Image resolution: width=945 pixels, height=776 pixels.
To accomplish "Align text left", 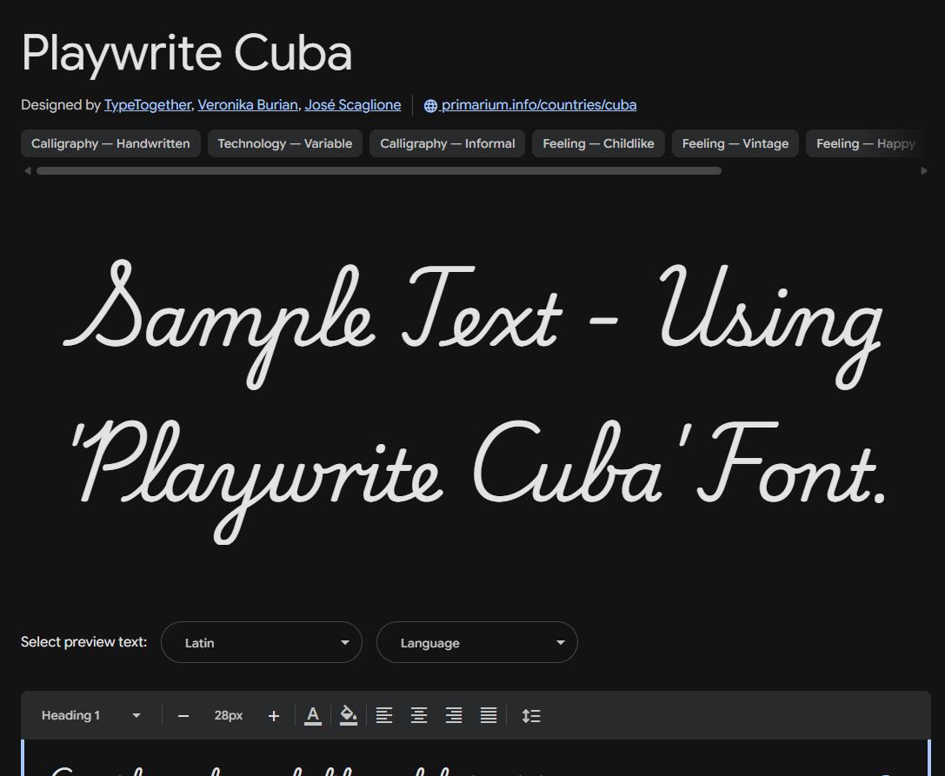I will click(x=384, y=716).
